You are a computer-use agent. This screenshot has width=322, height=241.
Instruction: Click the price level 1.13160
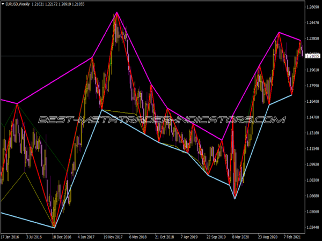tap(313, 133)
